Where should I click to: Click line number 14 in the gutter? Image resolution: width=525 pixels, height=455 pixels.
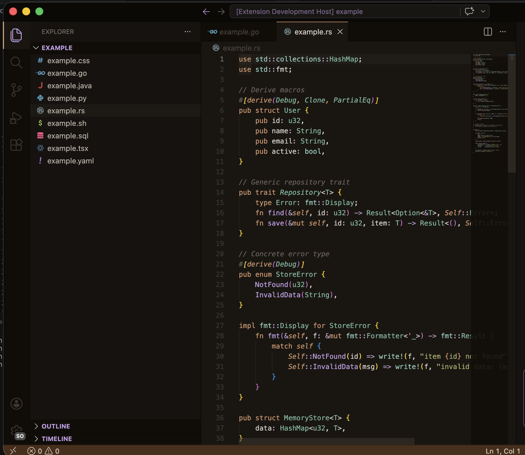click(x=220, y=192)
